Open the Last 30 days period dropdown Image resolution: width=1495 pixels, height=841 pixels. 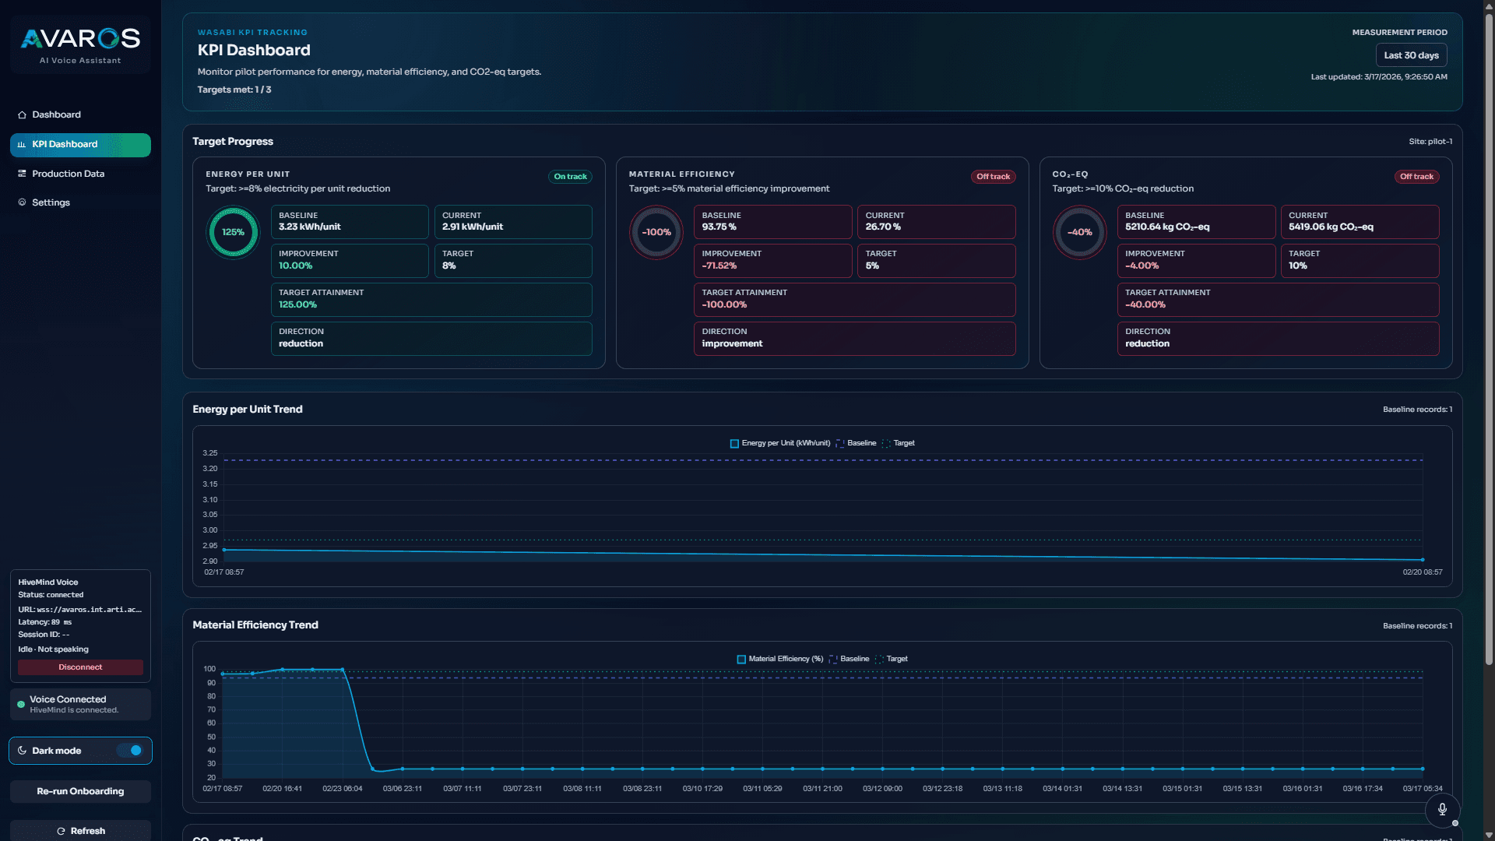click(1411, 55)
